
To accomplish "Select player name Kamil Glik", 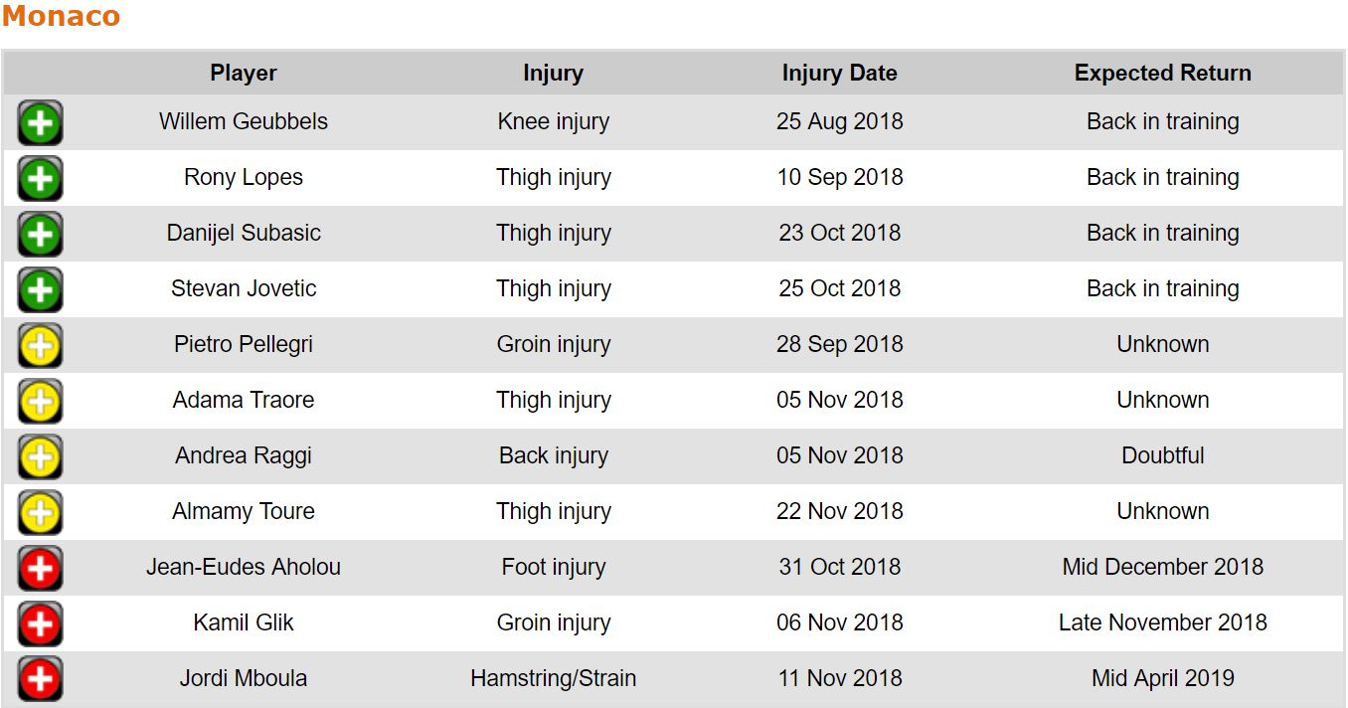I will point(244,622).
